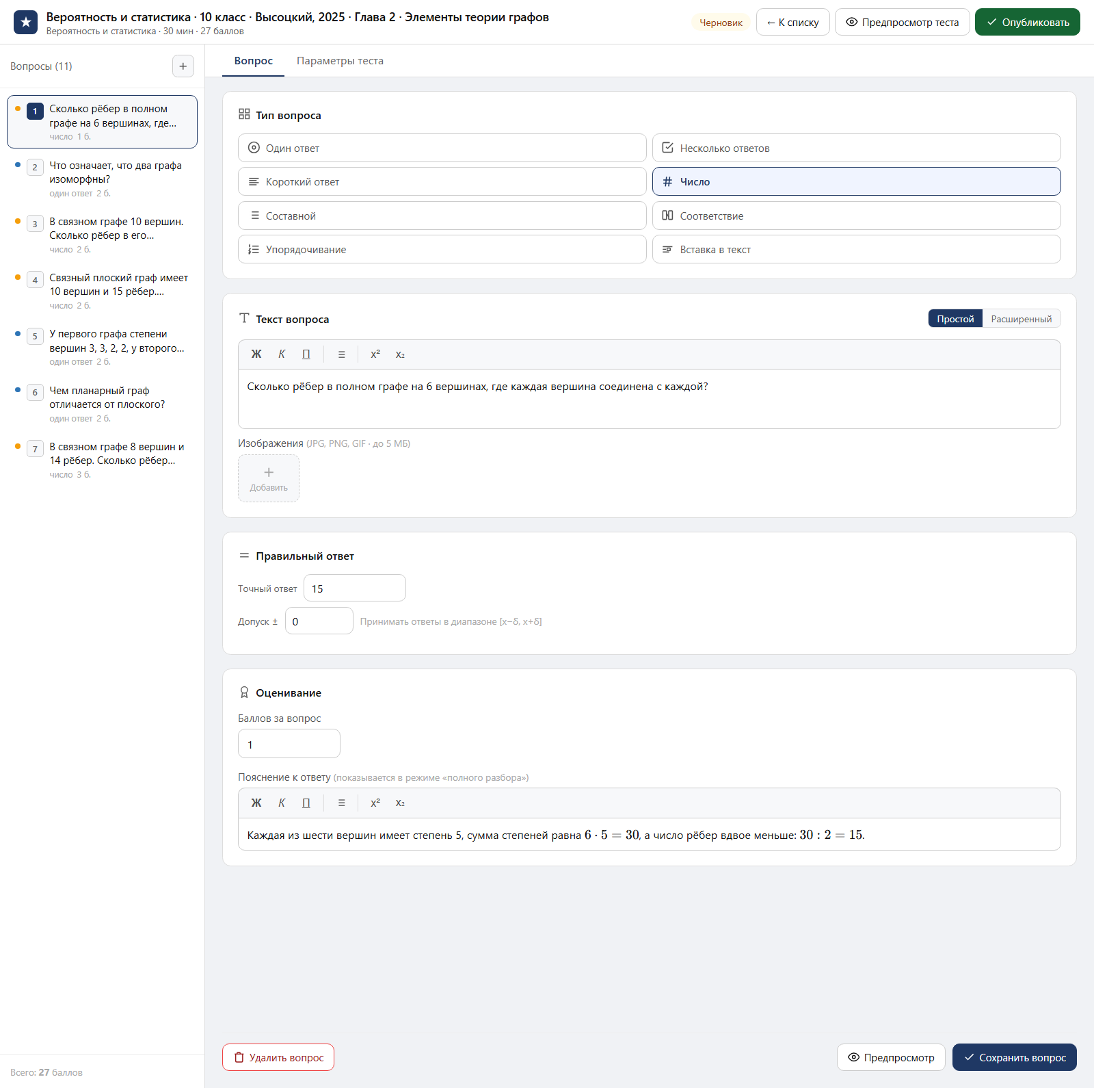The image size is (1094, 1088).
Task: Open Предпросмотр теста in header
Action: [x=902, y=23]
